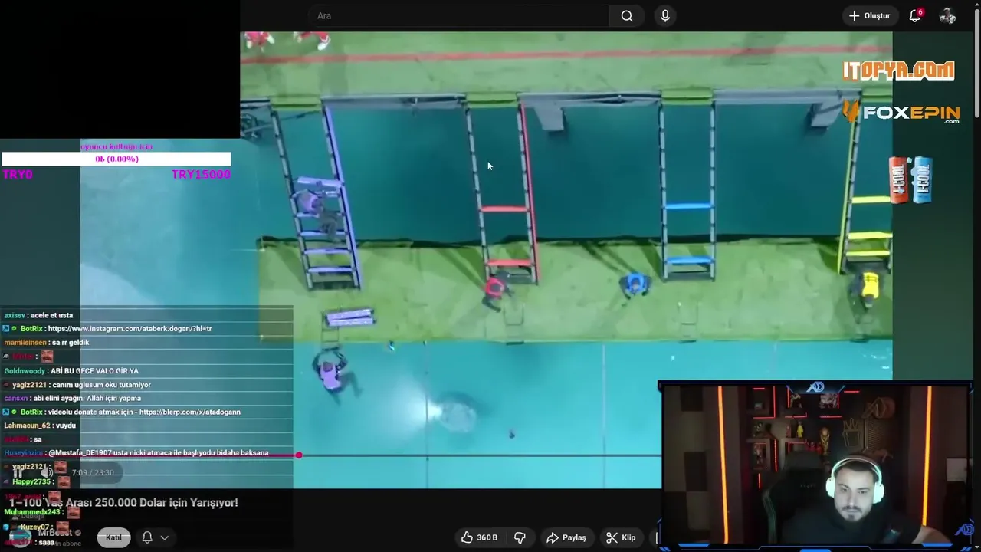The height and width of the screenshot is (552, 981).
Task: Click chat username Lahmacun_62
Action: click(x=27, y=426)
